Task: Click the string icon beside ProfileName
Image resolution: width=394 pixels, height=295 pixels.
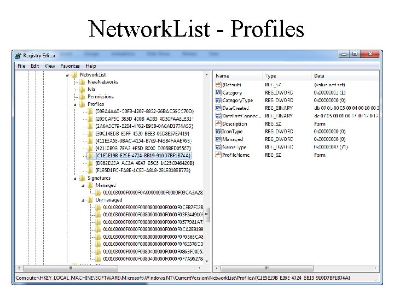Action: click(x=218, y=155)
